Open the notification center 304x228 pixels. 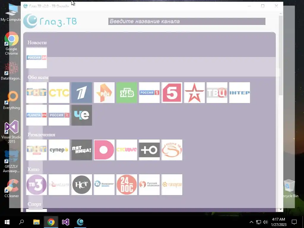(x=294, y=222)
